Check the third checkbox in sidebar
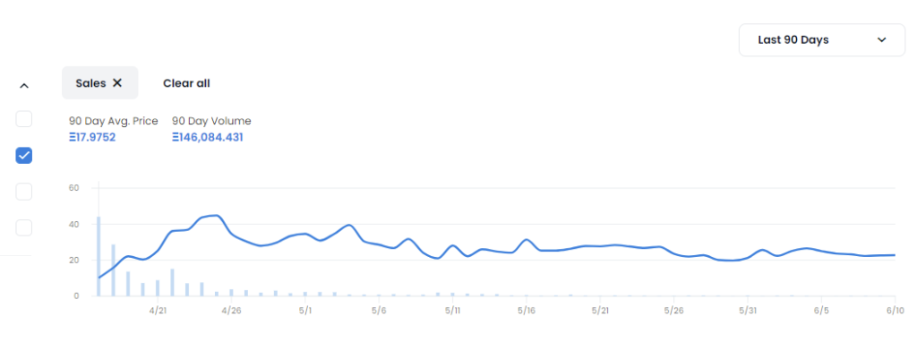Viewport: 917px width, 351px height. (24, 192)
